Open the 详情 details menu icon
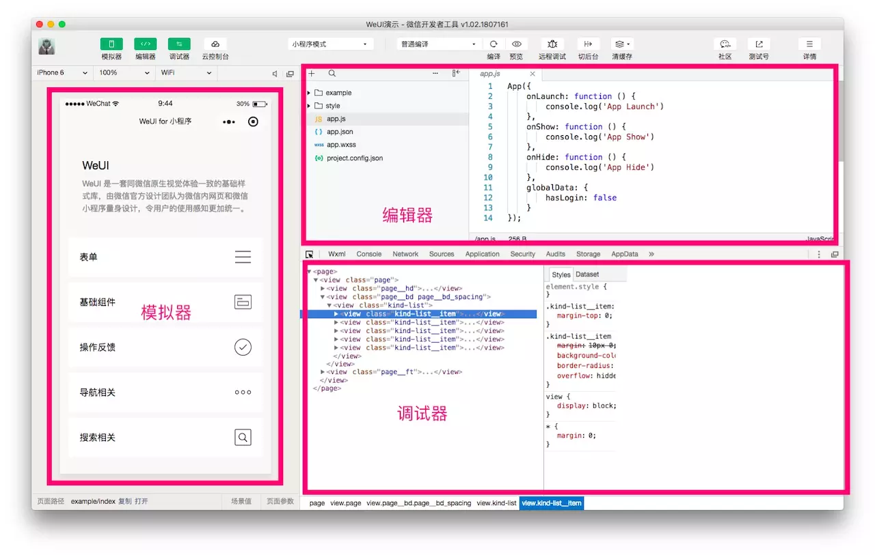The image size is (875, 555). pyautogui.click(x=810, y=44)
